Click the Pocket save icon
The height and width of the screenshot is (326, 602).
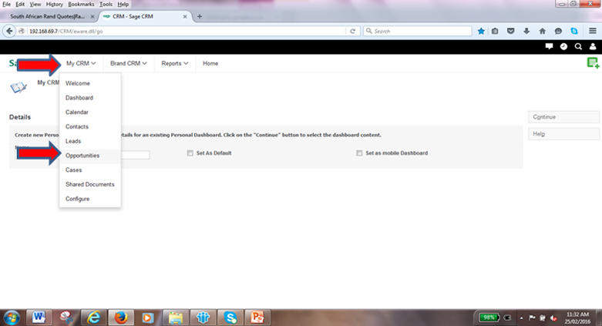tap(510, 31)
